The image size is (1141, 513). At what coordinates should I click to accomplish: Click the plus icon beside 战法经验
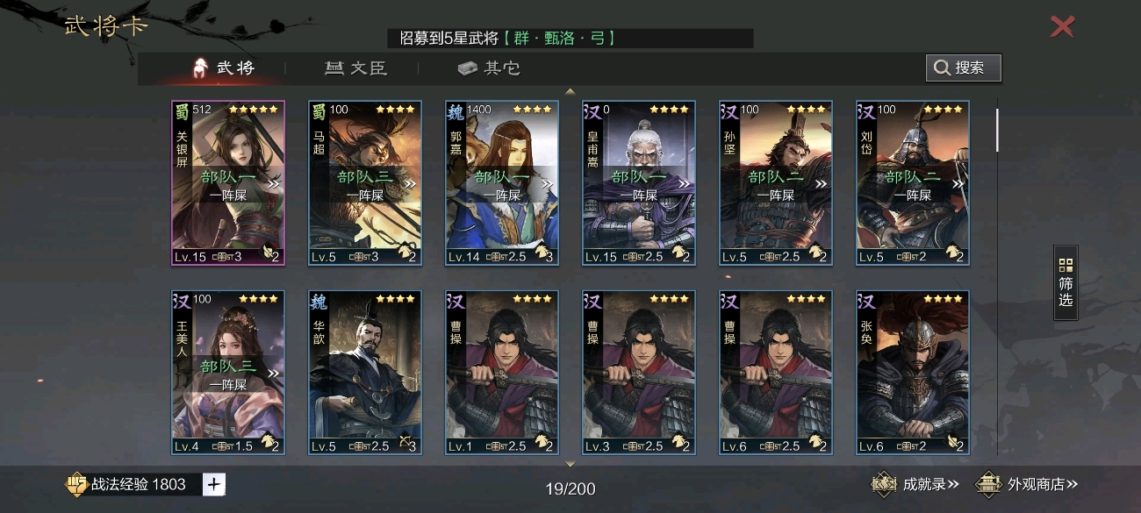(x=214, y=484)
